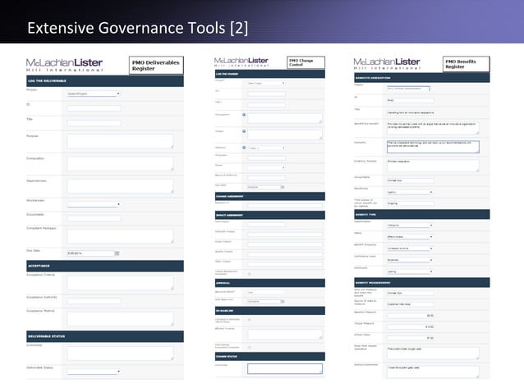Click help icon beside Change Control Impact field
This screenshot has width=524, height=392.
click(244, 131)
